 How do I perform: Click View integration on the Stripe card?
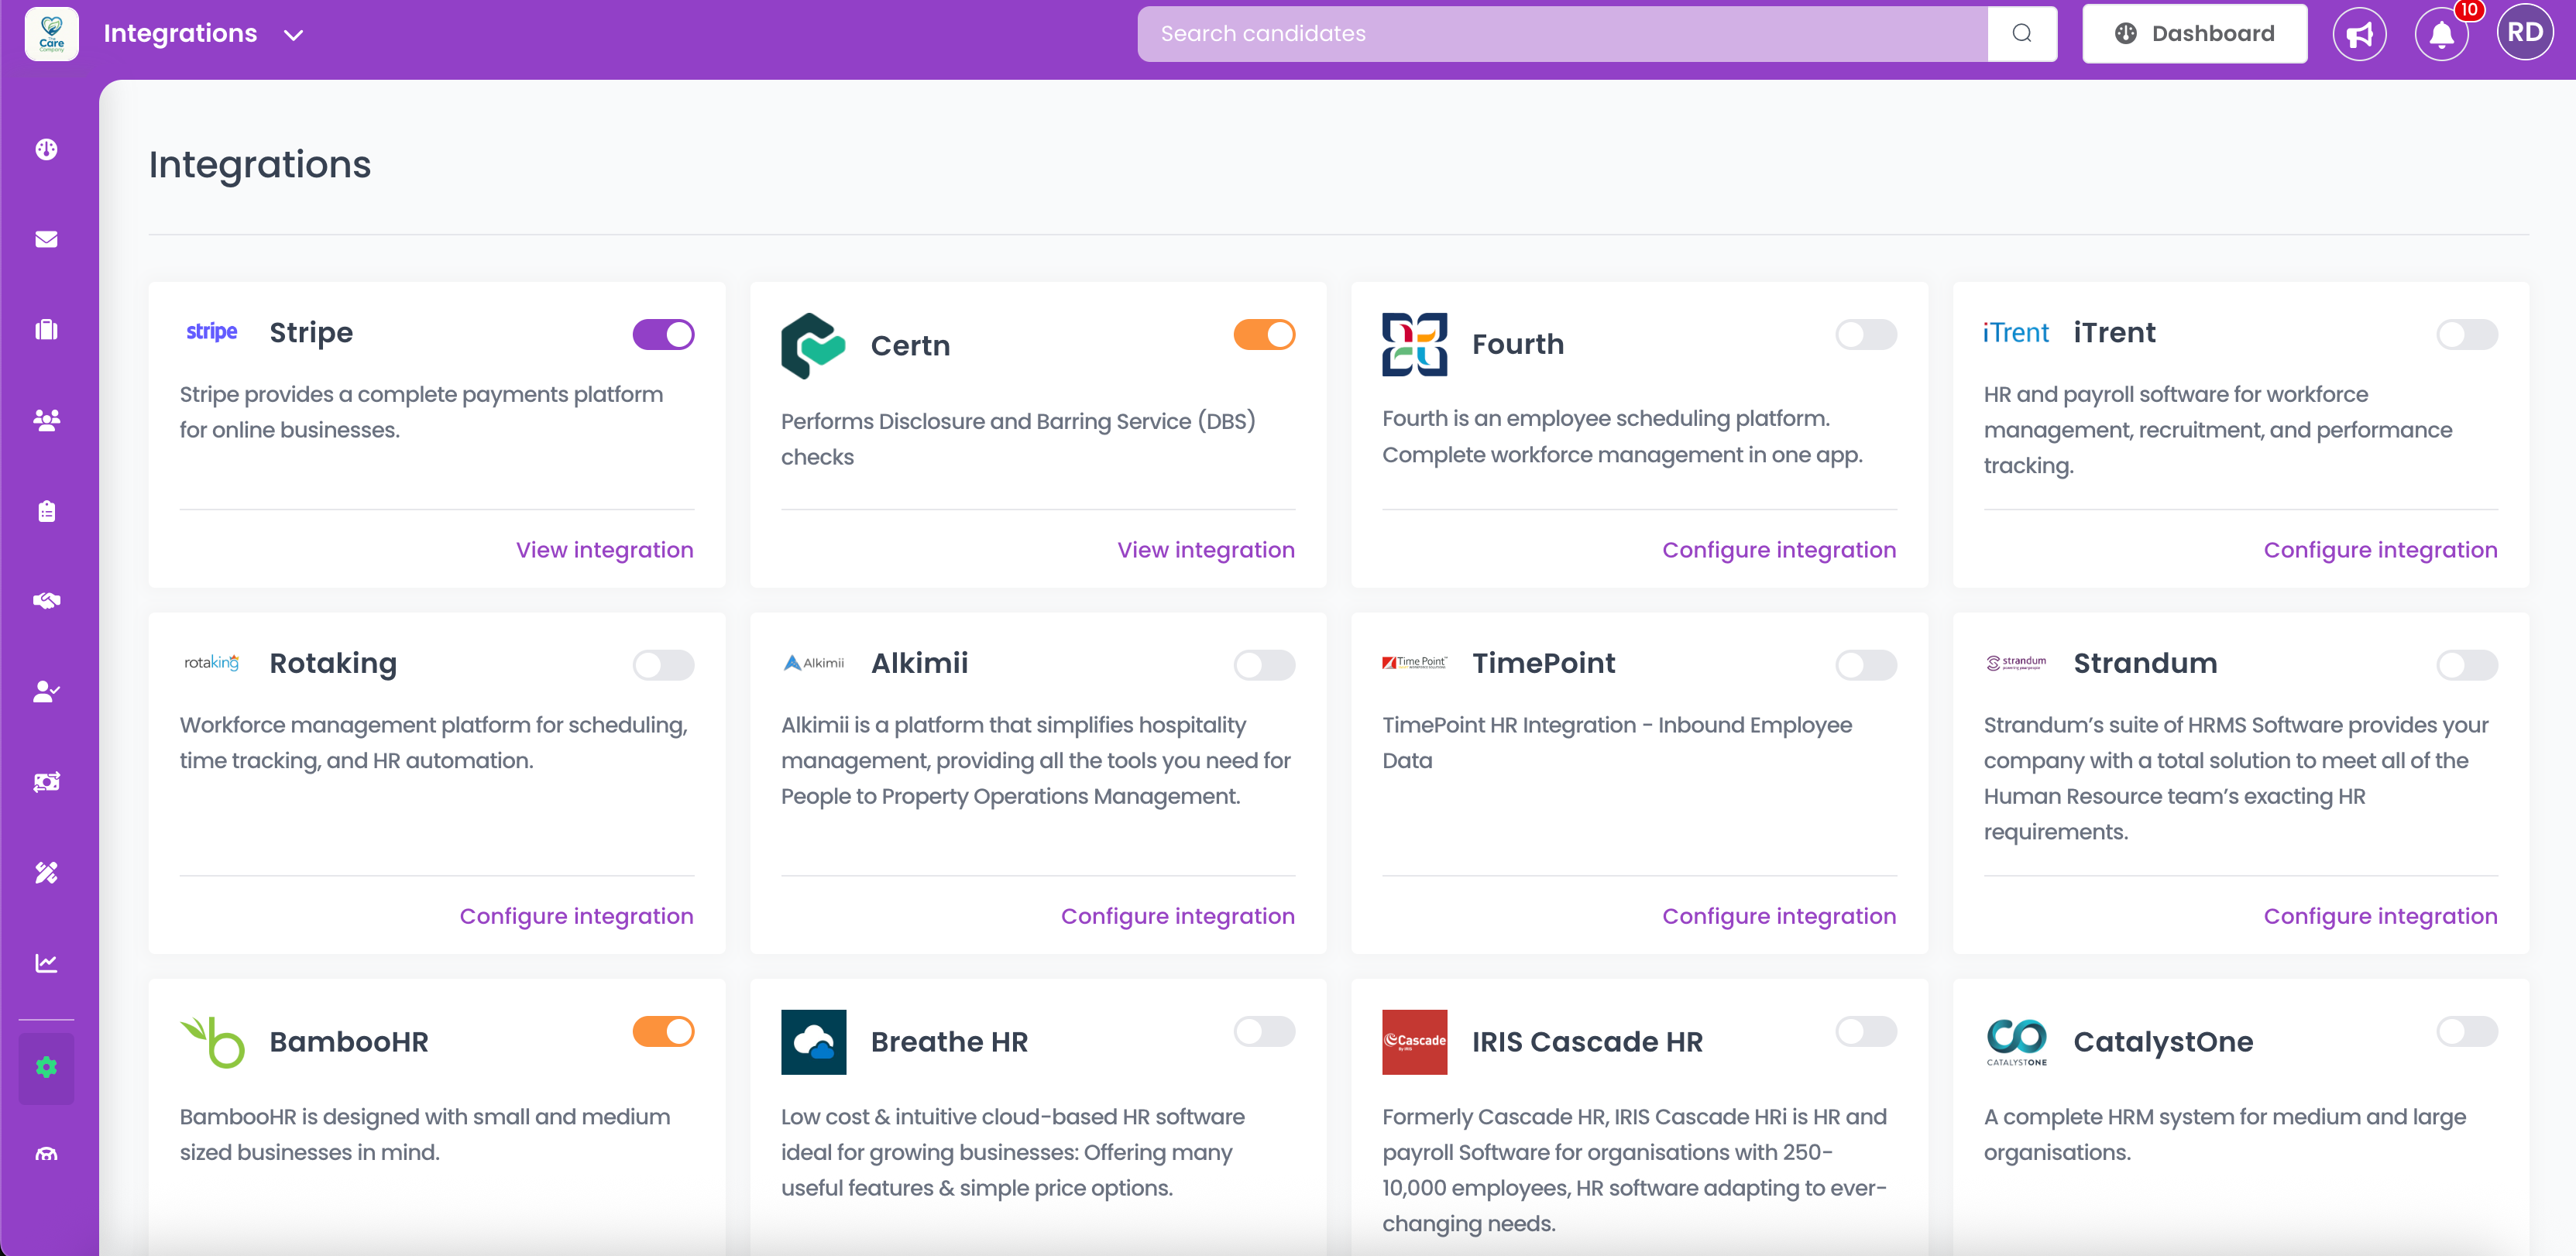click(604, 550)
